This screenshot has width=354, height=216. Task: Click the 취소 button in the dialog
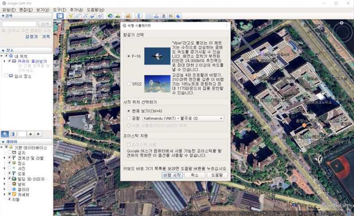pyautogui.click(x=194, y=175)
